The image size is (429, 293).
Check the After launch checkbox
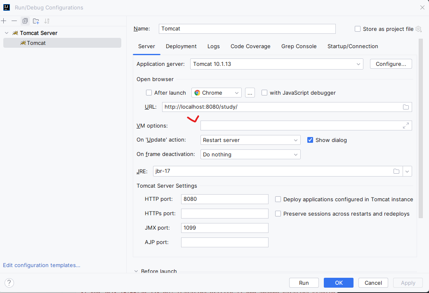point(149,93)
